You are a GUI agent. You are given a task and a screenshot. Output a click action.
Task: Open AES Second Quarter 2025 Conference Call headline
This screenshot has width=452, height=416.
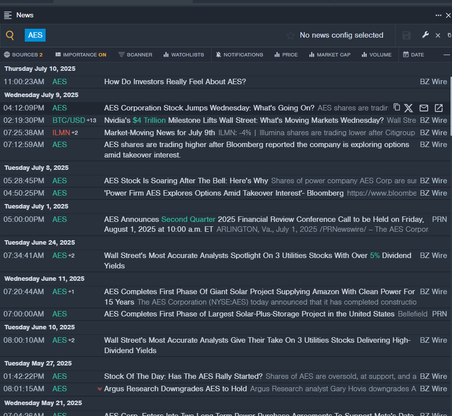tap(264, 224)
